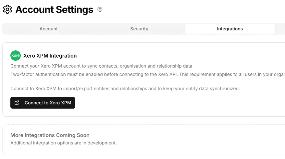Click the 'import/export entities and relationships' sentence
The image size is (285, 159).
pyautogui.click(x=125, y=89)
